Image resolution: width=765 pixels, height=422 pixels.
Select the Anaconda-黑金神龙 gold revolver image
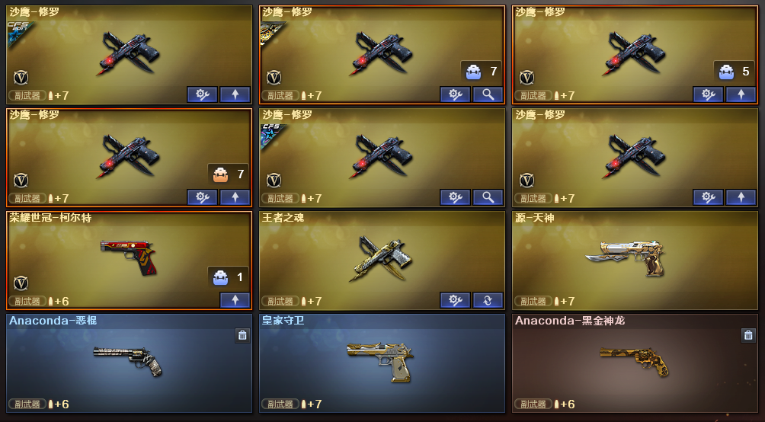click(x=634, y=361)
